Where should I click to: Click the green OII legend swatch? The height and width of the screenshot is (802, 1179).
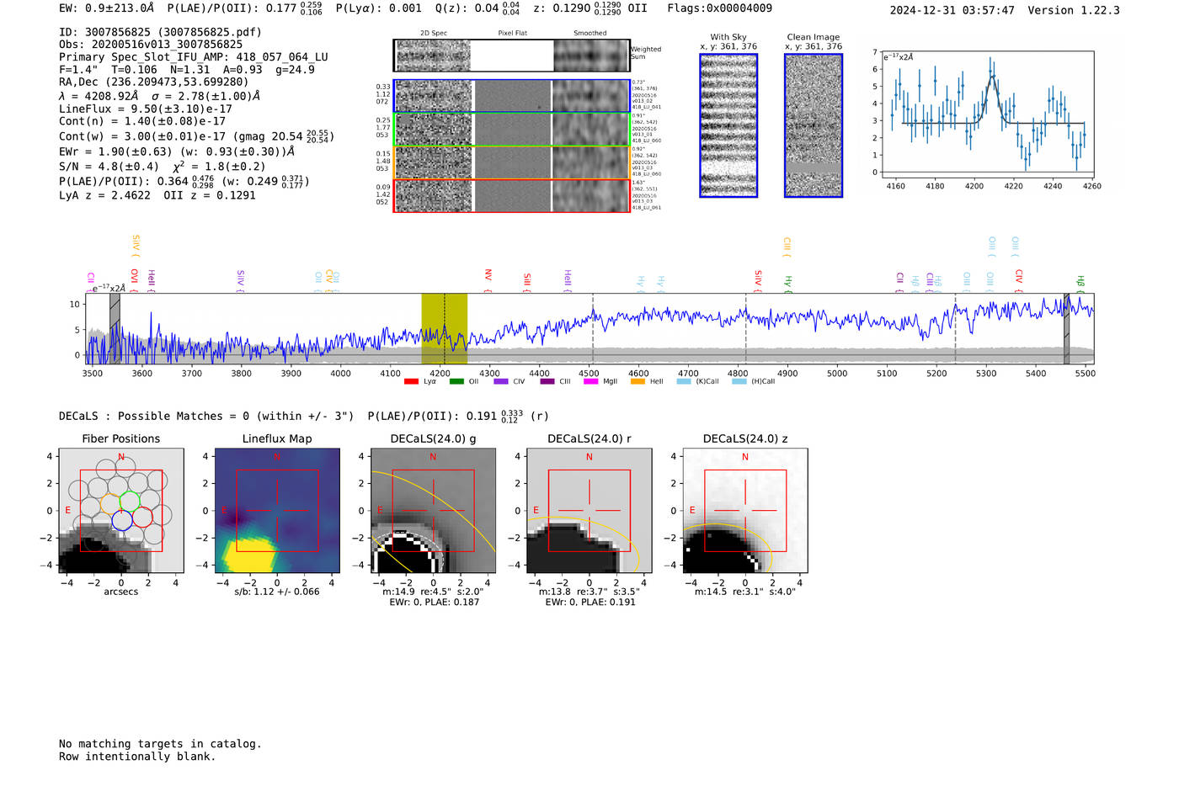pyautogui.click(x=456, y=382)
